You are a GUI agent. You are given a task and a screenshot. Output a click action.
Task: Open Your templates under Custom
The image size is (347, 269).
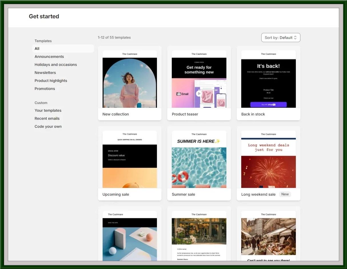coord(48,110)
